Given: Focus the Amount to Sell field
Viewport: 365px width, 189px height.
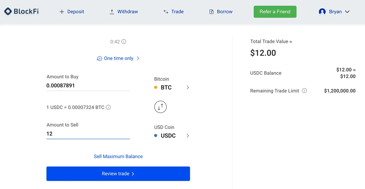Looking at the screenshot, I should pyautogui.click(x=88, y=133).
